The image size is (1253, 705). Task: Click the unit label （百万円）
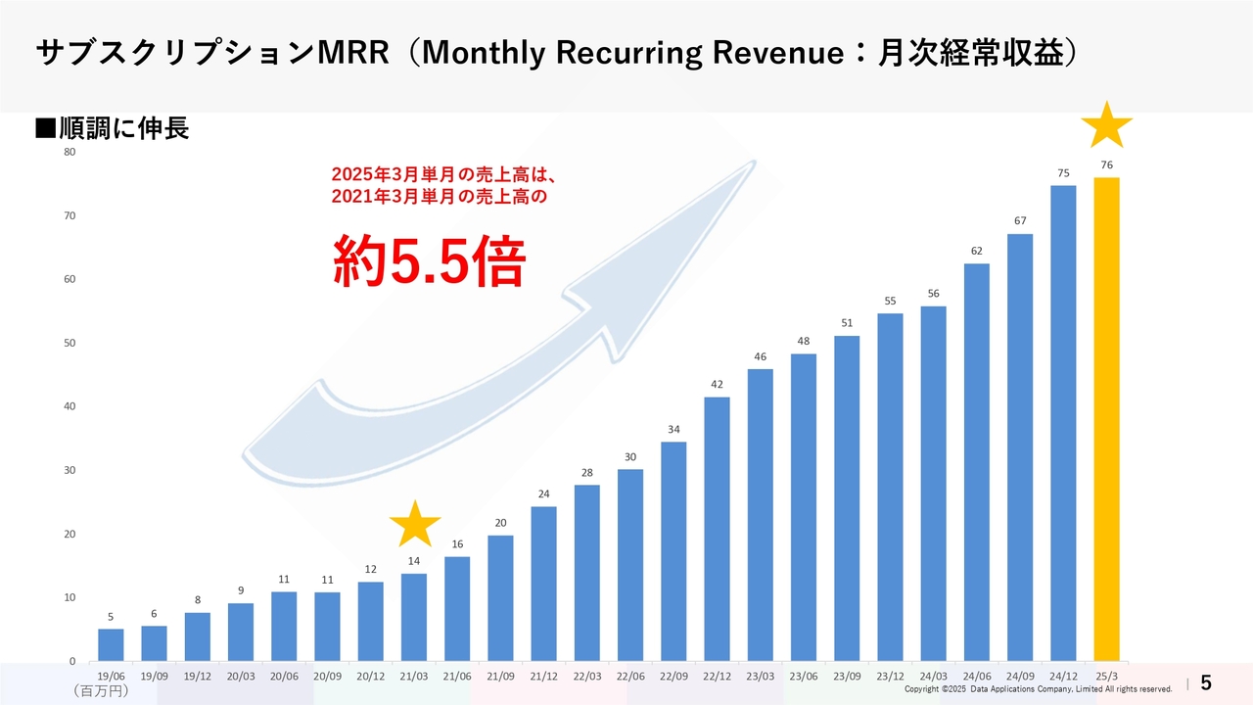tap(101, 690)
